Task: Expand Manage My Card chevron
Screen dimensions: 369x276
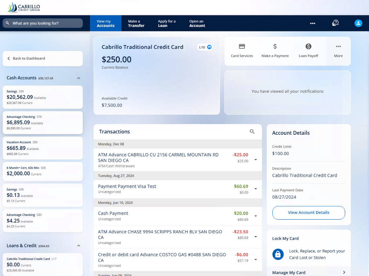Action: [344, 272]
